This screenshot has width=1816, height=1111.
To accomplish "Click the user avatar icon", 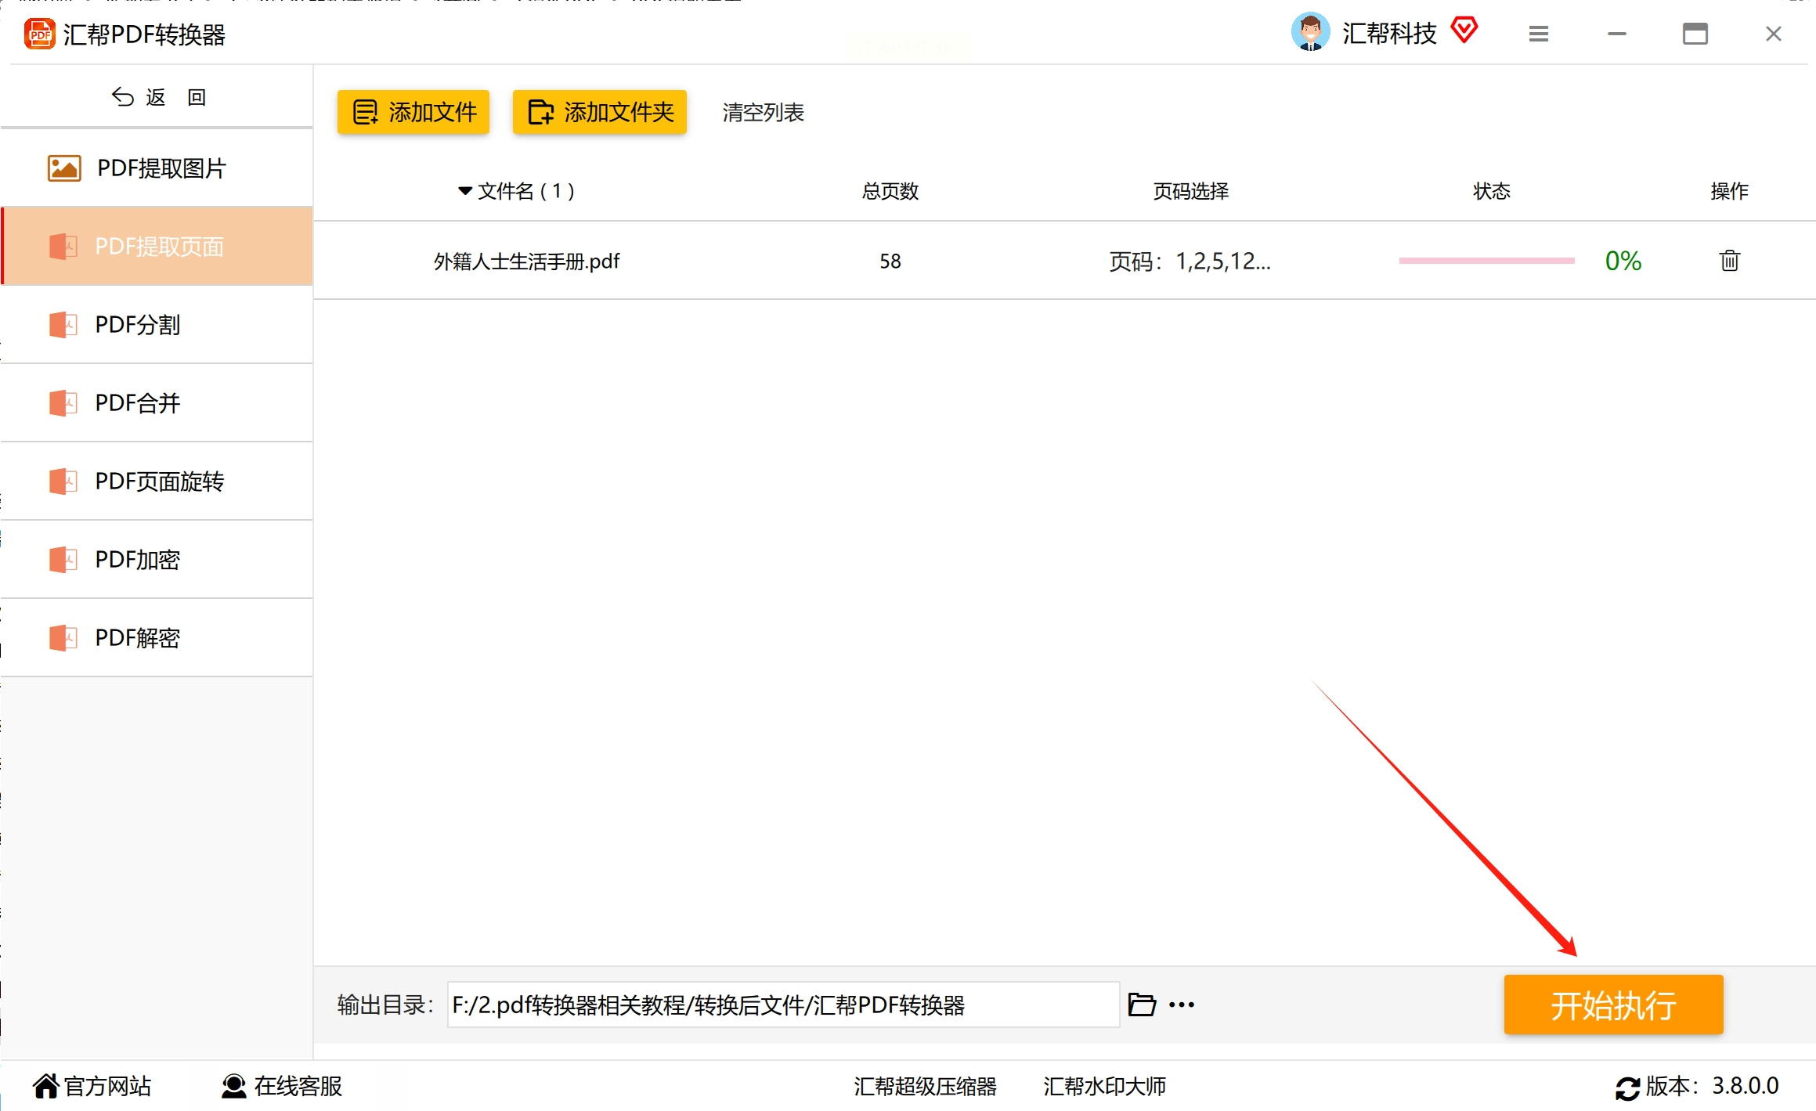I will [1310, 32].
